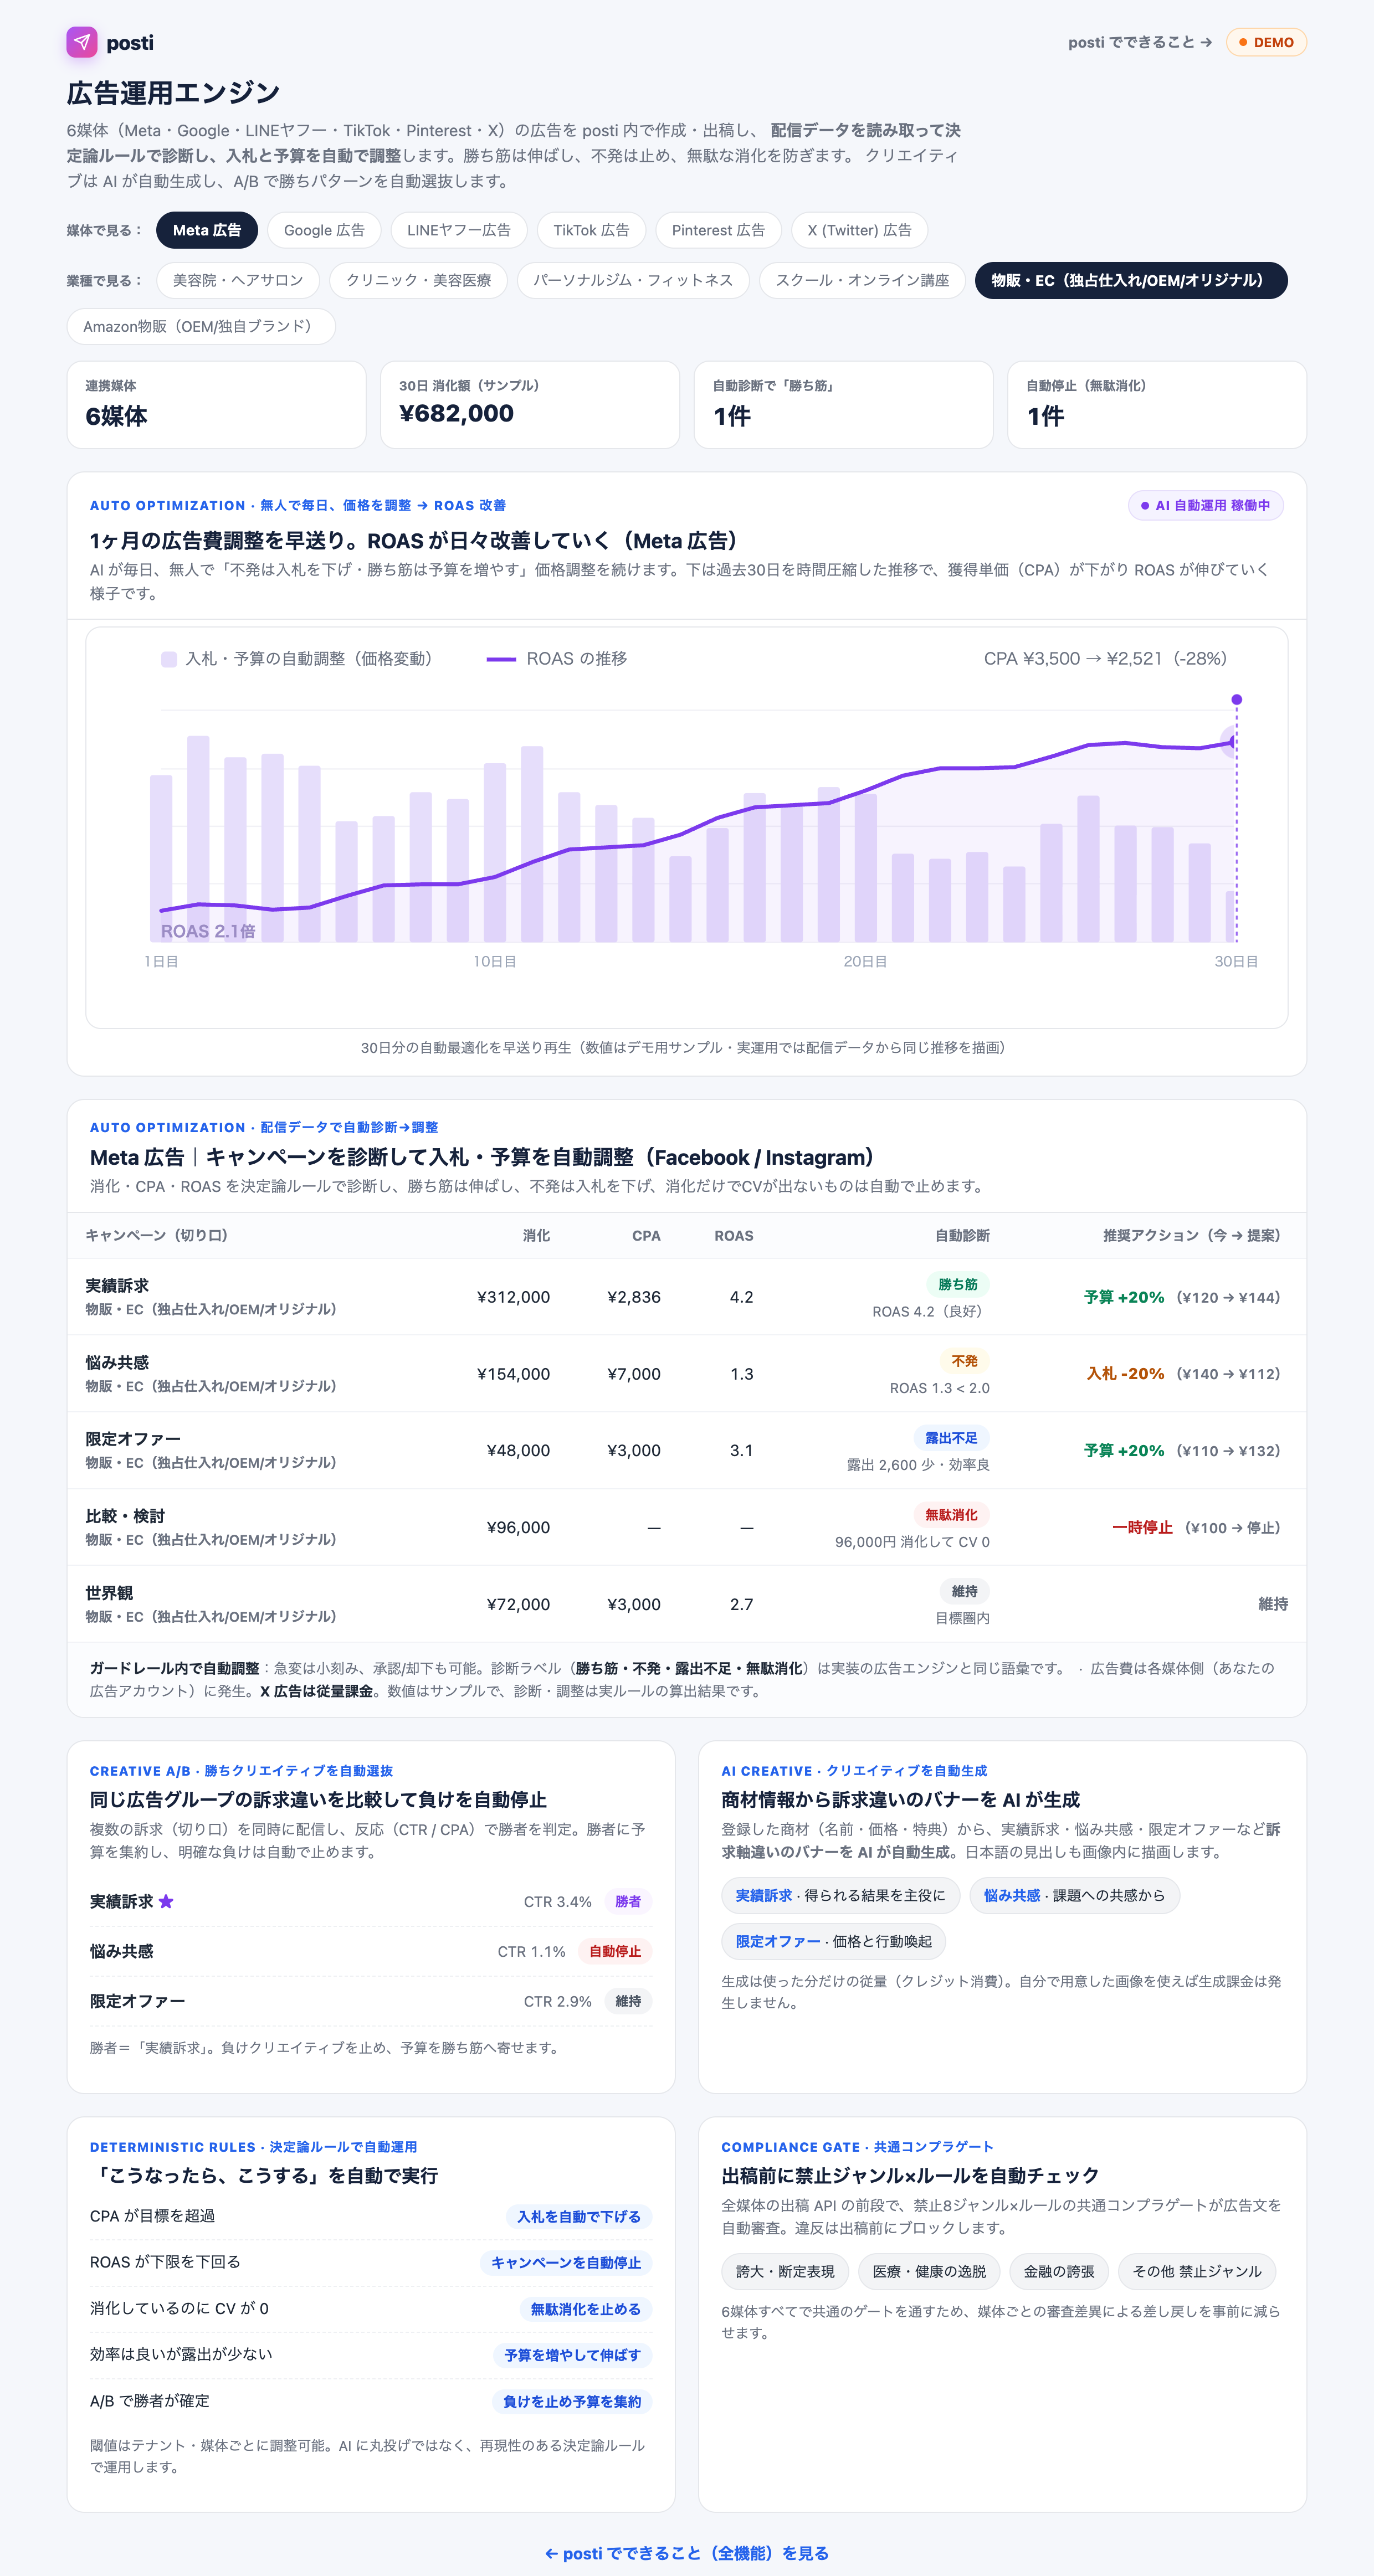This screenshot has height=2576, width=1374.
Task: Click the 予算を増やして伸ばす rule tag
Action: (572, 2355)
